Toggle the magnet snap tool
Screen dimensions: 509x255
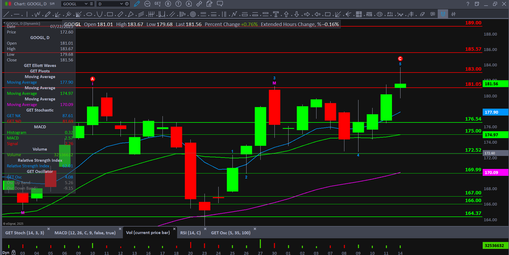coord(443,14)
